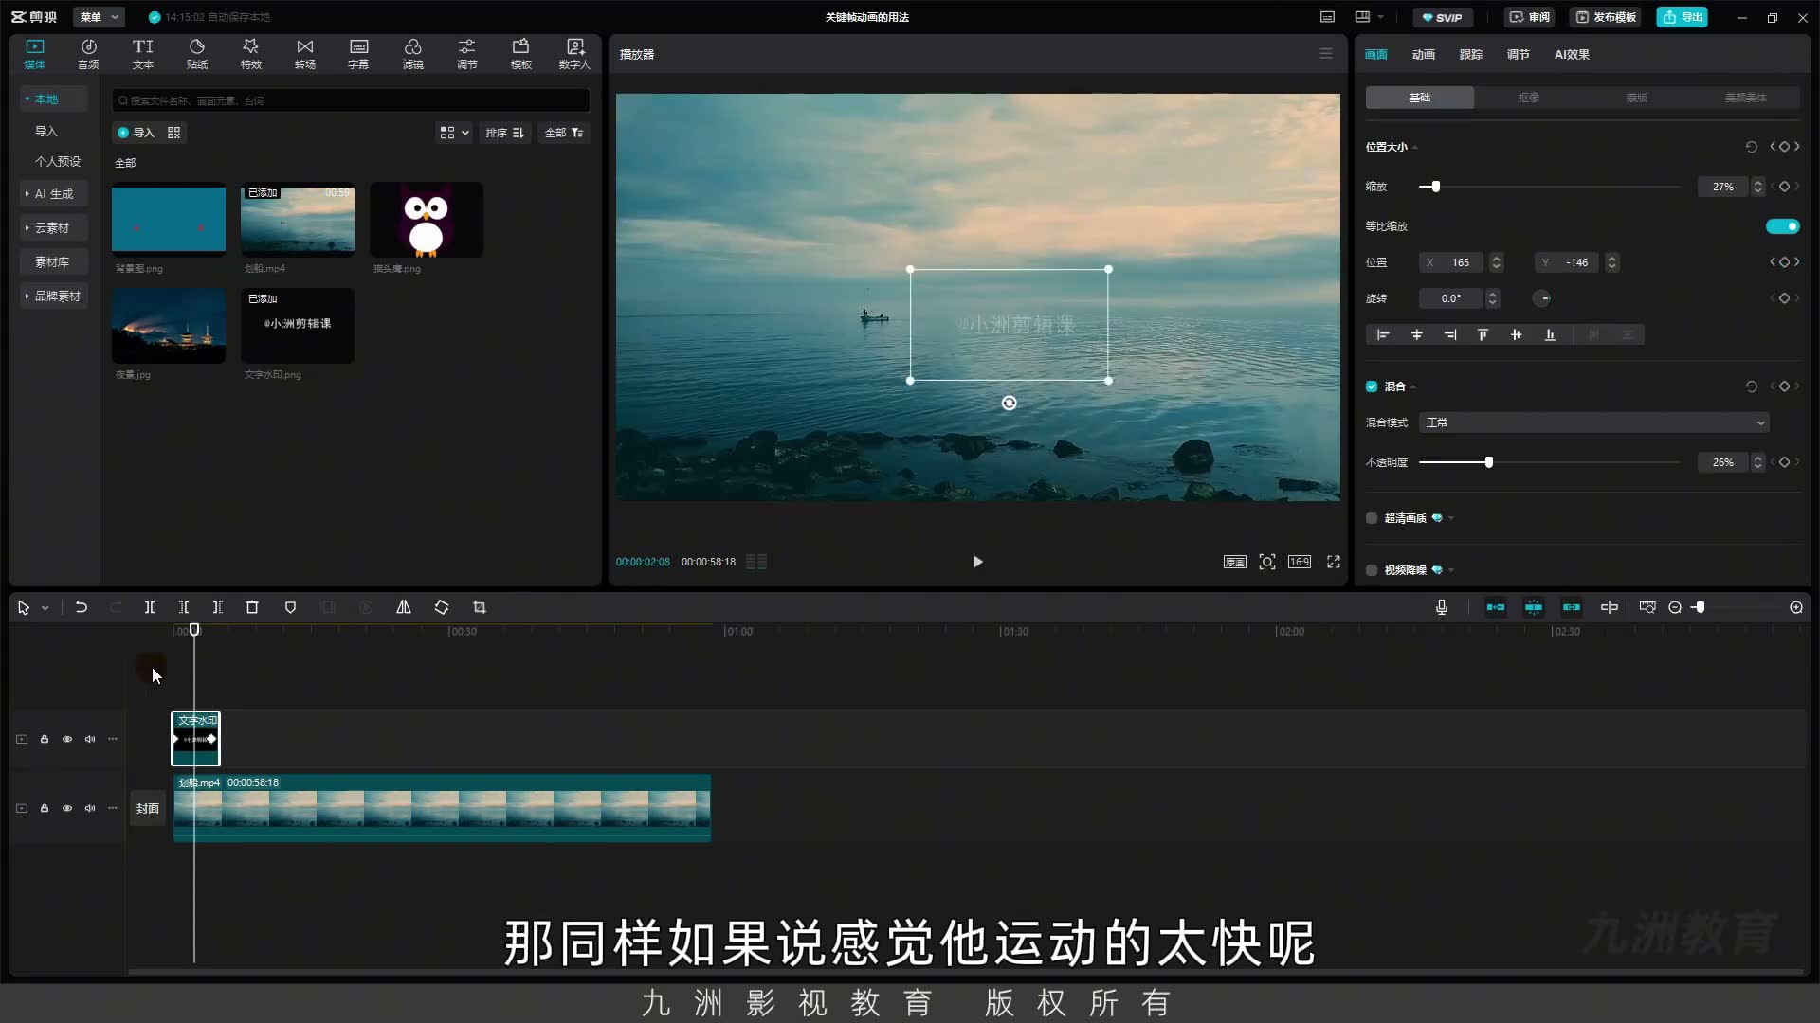The width and height of the screenshot is (1820, 1023).
Task: Open the 转场 transitions panel
Action: point(304,54)
